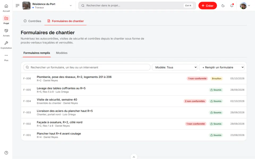This screenshot has width=255, height=159.
Task: Collapse the sidebar hamburger menu
Action: click(18, 6)
